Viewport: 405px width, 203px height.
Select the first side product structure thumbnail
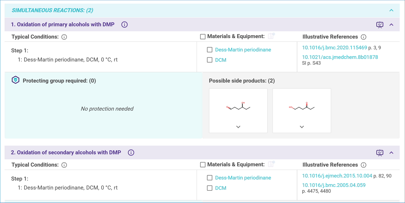[238, 107]
